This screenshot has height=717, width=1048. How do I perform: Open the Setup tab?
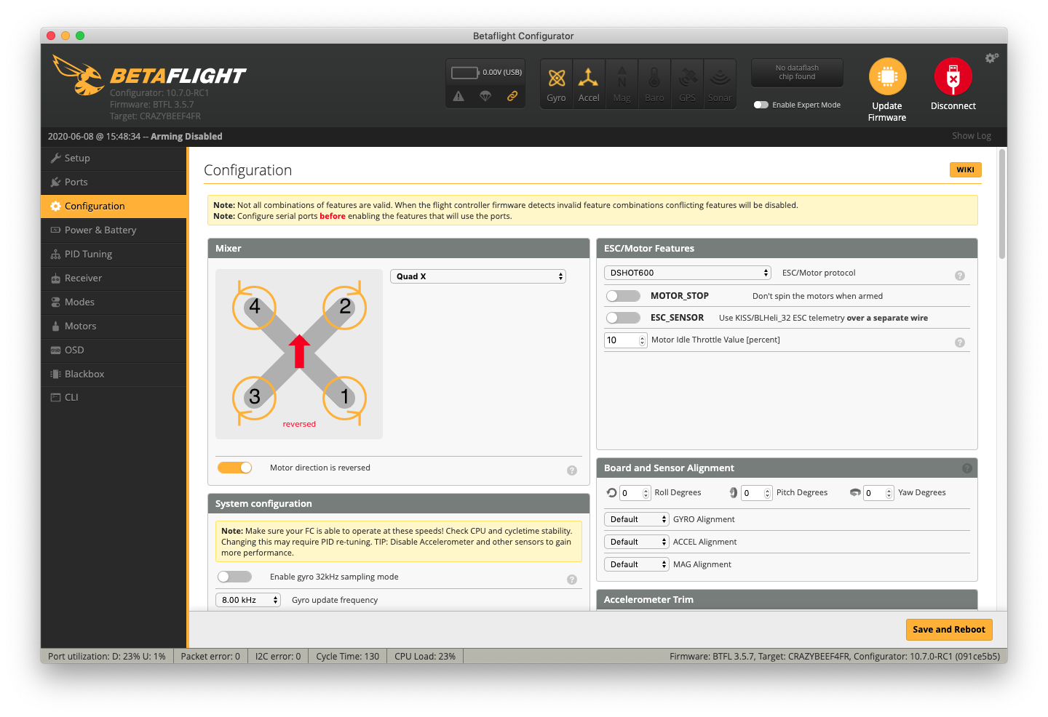114,158
